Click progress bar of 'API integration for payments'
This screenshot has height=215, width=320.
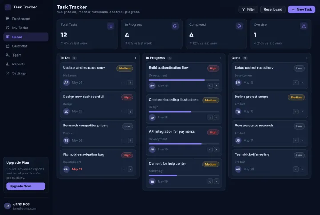[184, 144]
